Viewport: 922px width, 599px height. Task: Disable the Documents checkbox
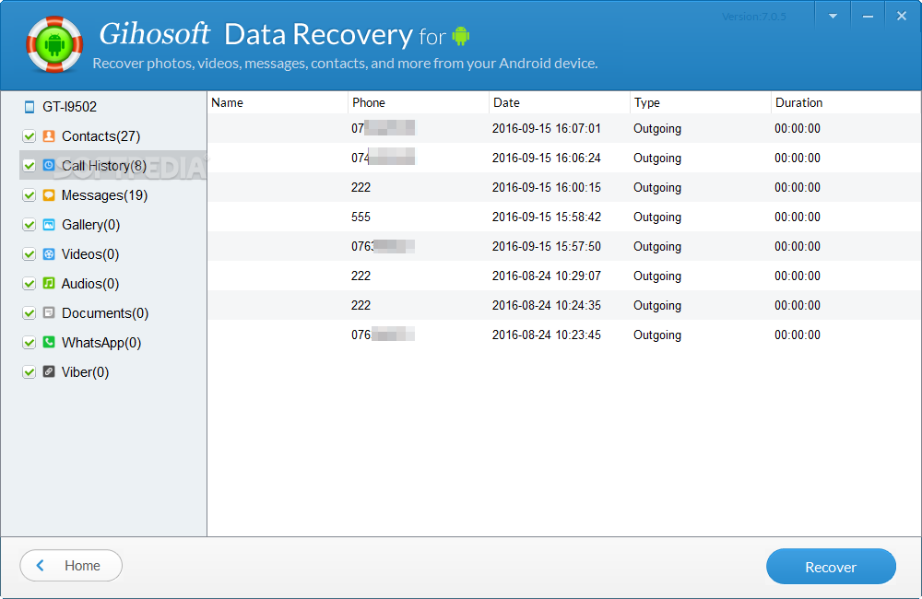30,313
